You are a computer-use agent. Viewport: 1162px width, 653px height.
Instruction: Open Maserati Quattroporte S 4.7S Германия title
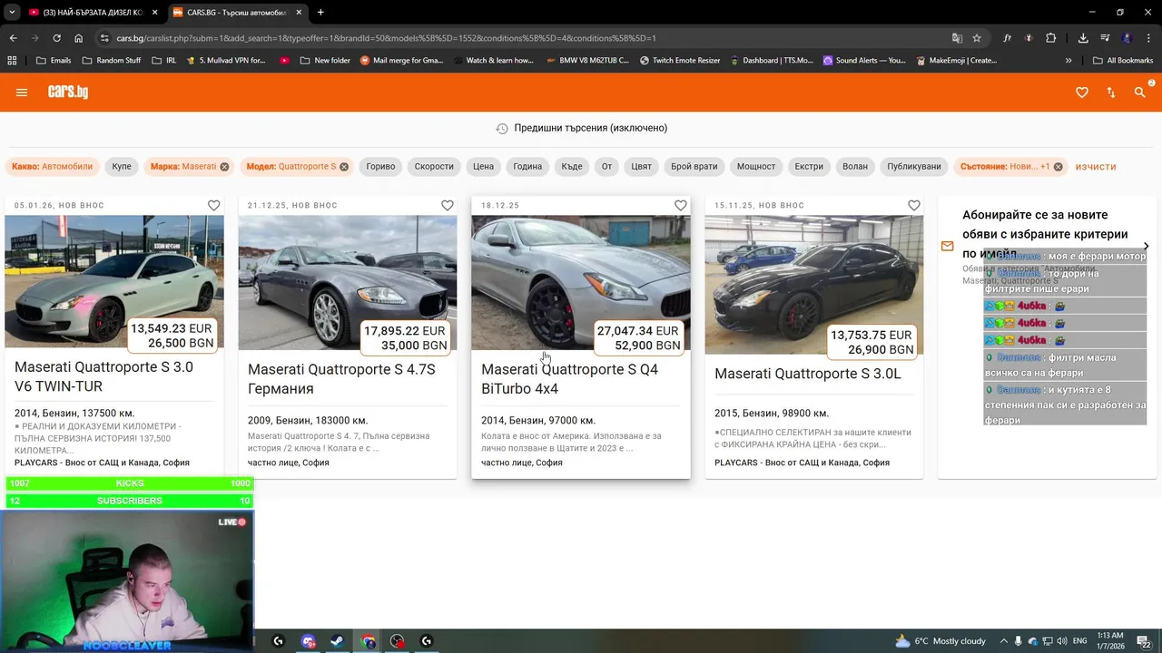click(x=341, y=379)
